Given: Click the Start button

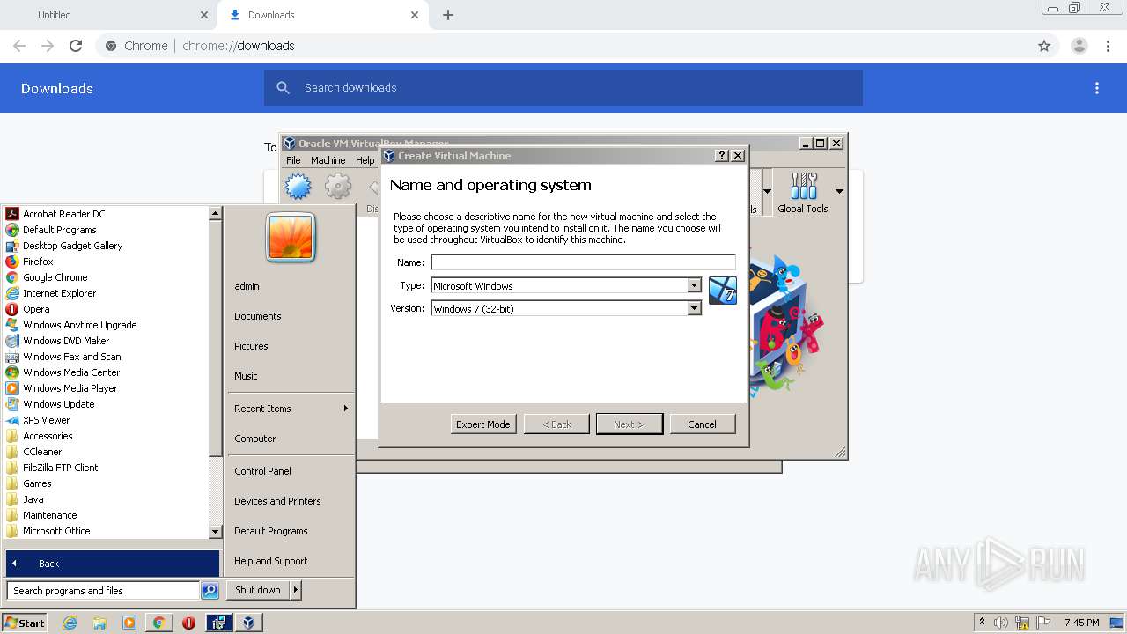Looking at the screenshot, I should (25, 623).
